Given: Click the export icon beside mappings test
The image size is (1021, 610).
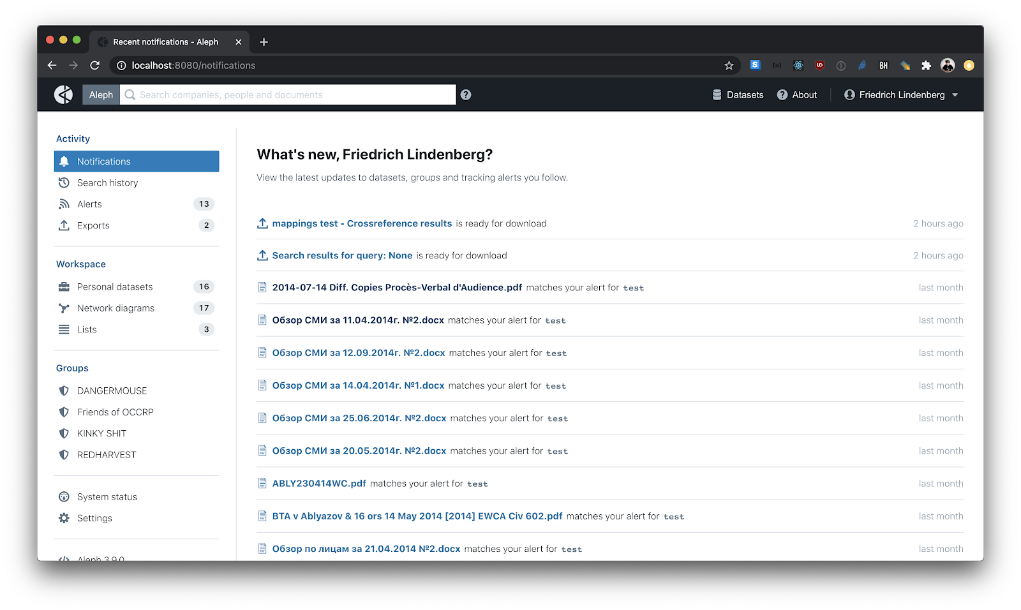Looking at the screenshot, I should [x=262, y=223].
